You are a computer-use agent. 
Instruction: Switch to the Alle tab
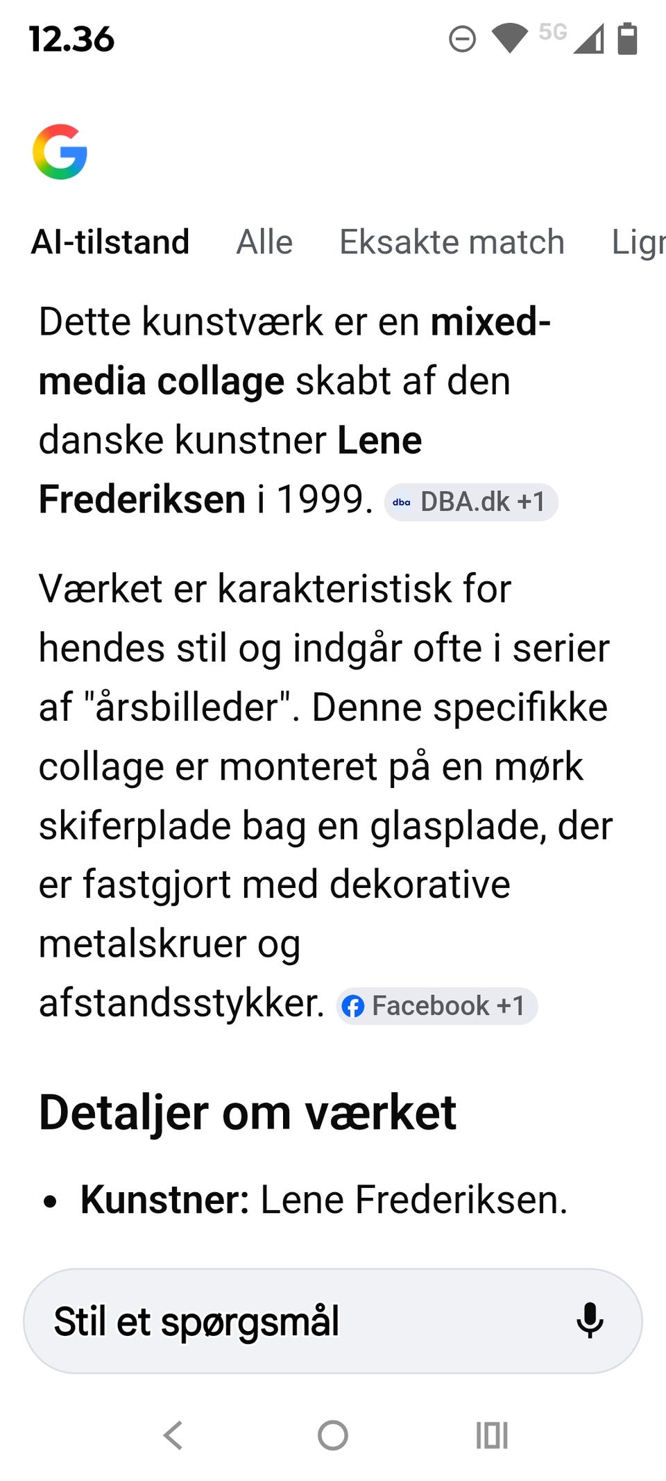coord(264,242)
